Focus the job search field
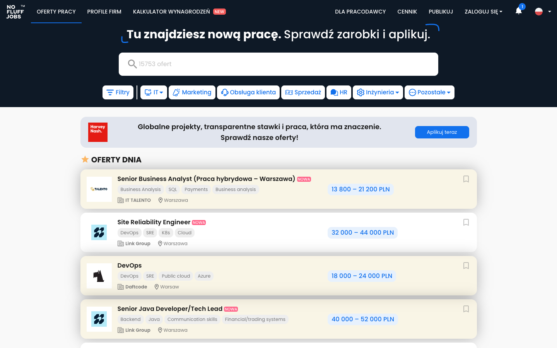 click(278, 64)
